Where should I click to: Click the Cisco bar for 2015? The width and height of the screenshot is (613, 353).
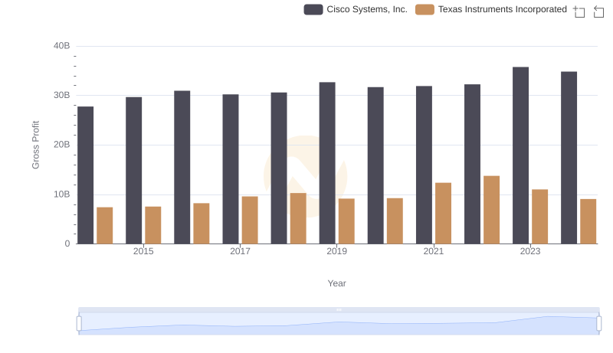pyautogui.click(x=133, y=171)
